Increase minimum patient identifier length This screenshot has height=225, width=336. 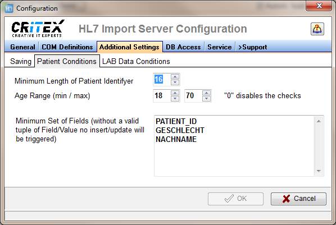[x=175, y=77]
